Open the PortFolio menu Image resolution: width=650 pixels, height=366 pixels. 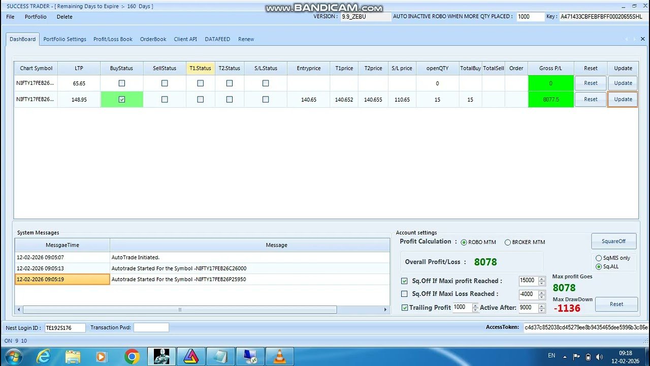coord(36,17)
